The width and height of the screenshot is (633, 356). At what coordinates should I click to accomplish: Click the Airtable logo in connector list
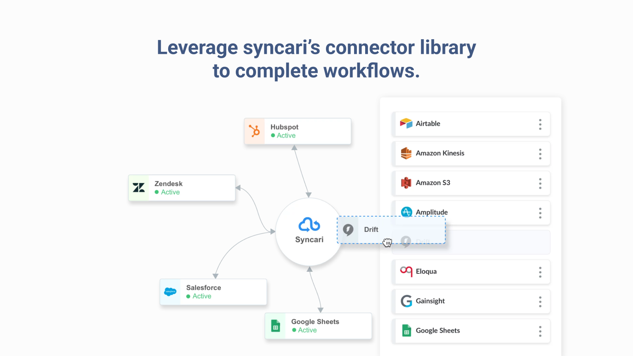click(406, 123)
